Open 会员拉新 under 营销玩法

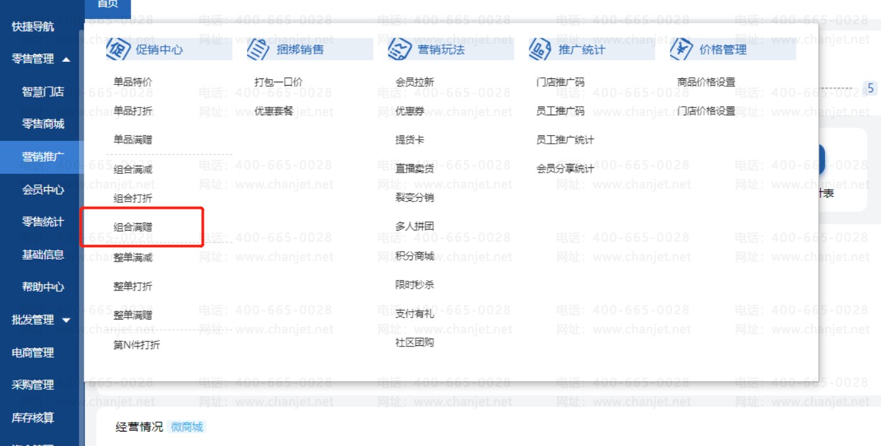pyautogui.click(x=415, y=82)
